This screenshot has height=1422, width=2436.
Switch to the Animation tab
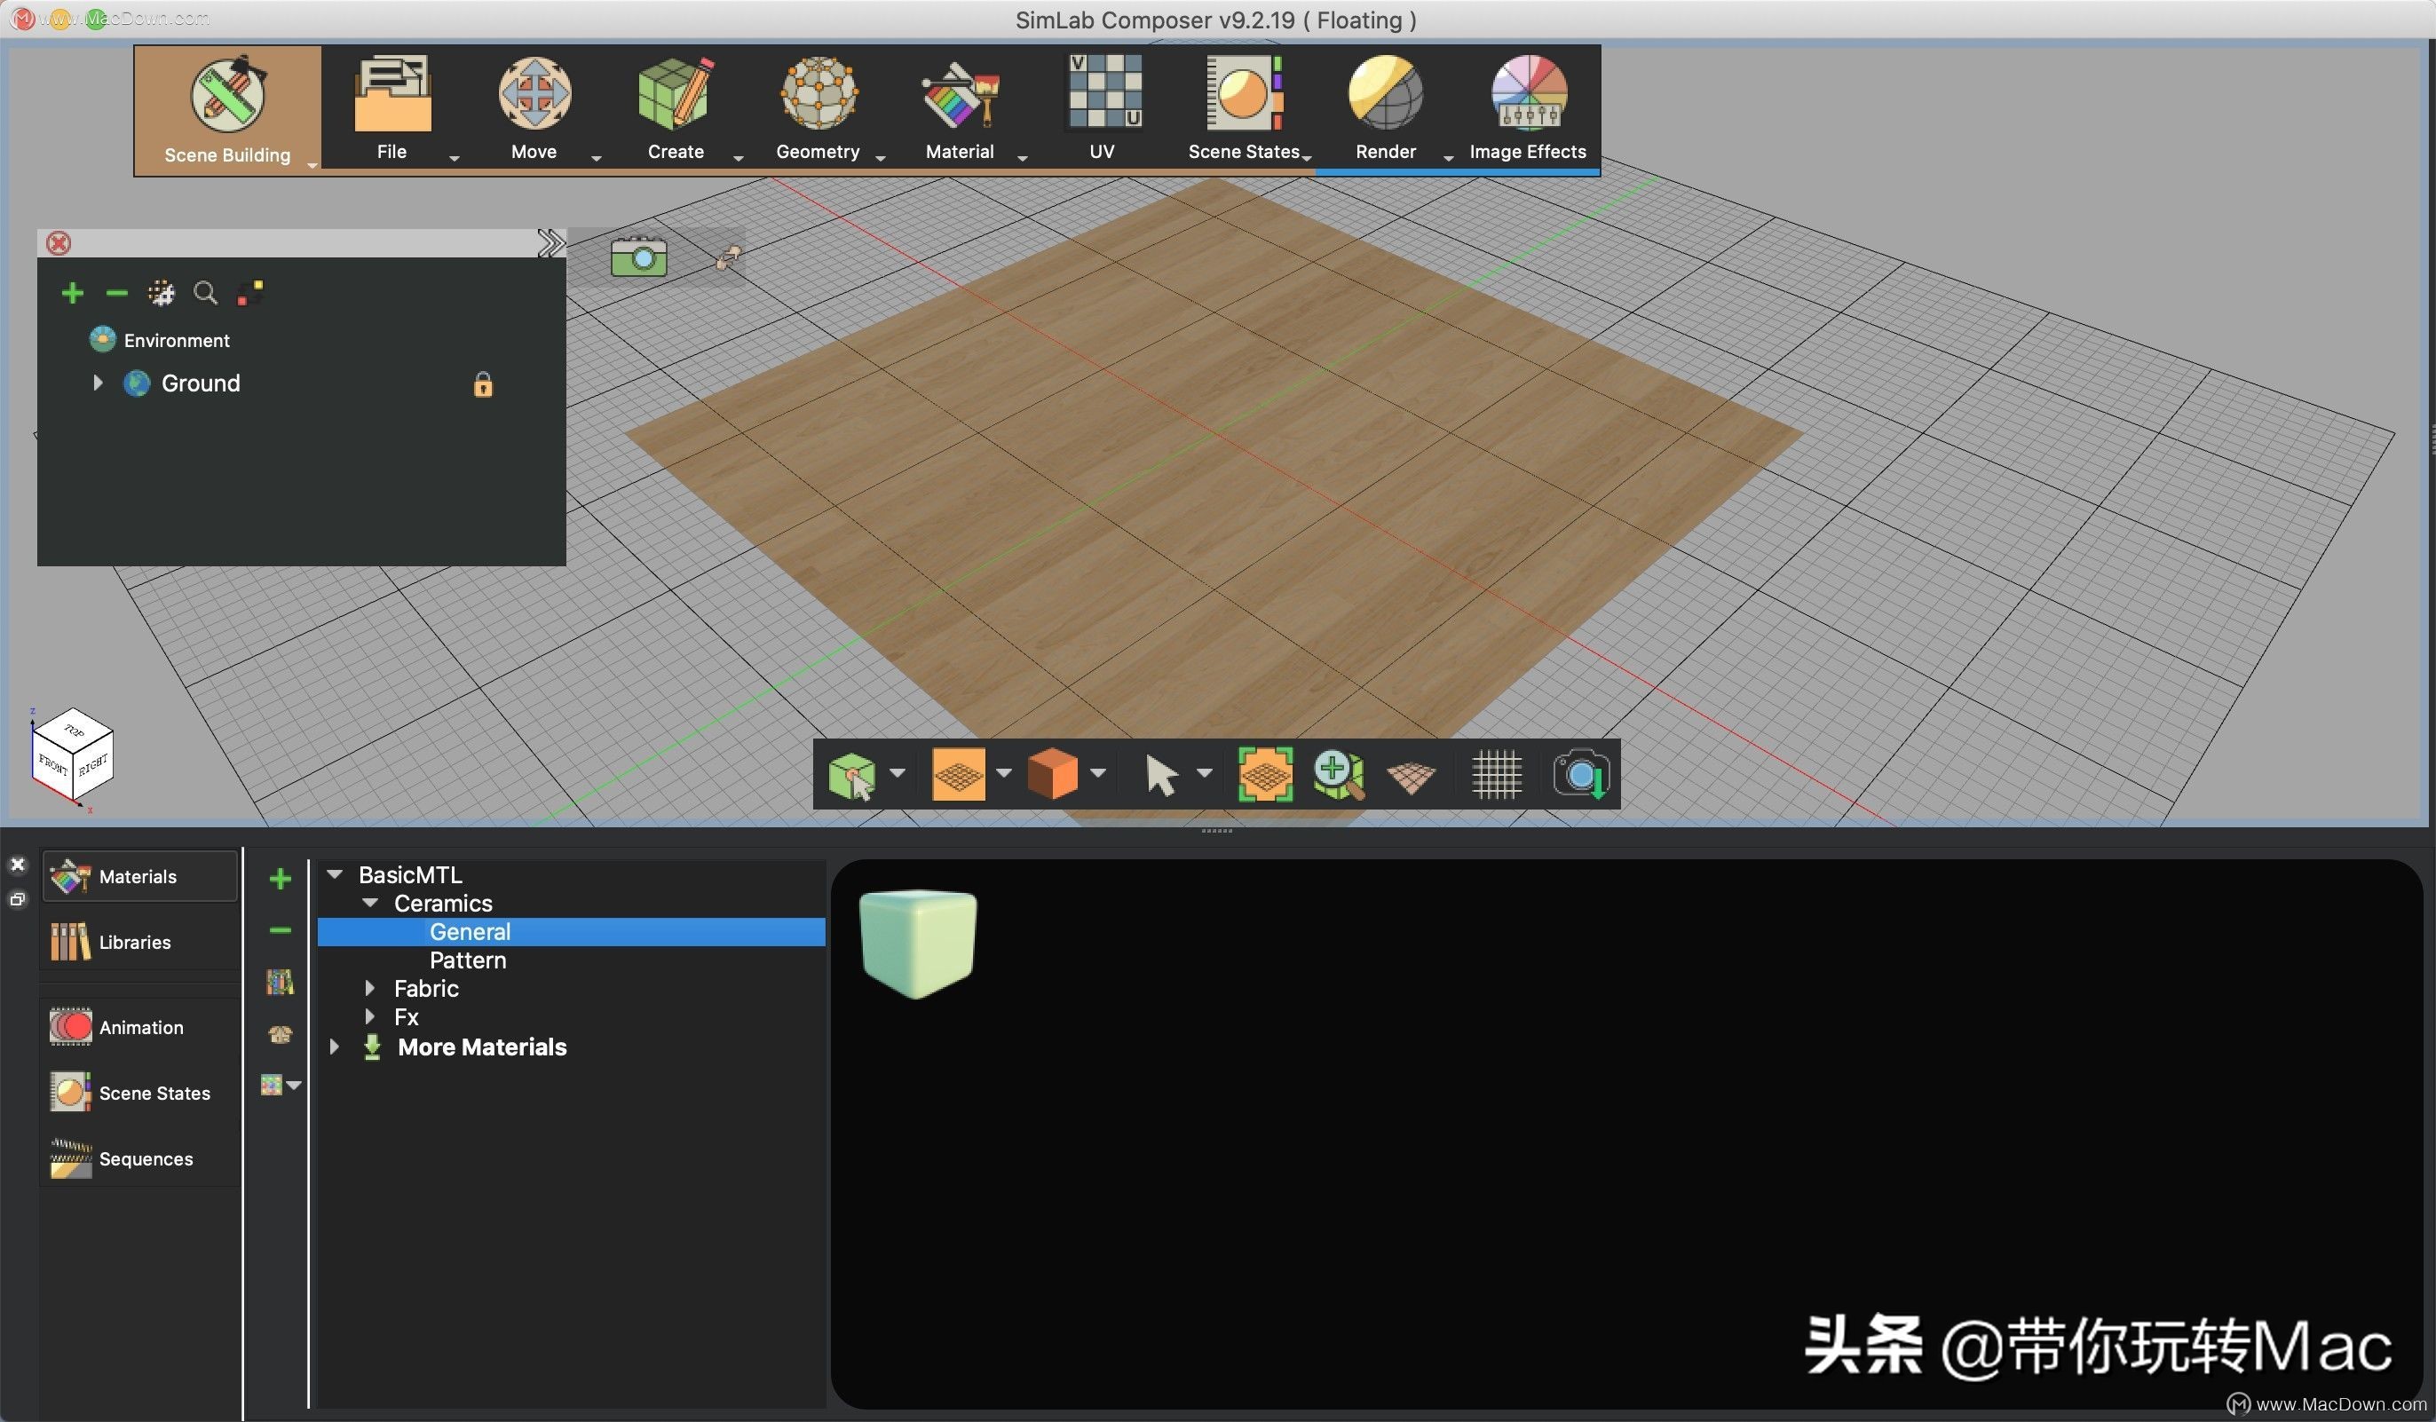pos(140,1028)
